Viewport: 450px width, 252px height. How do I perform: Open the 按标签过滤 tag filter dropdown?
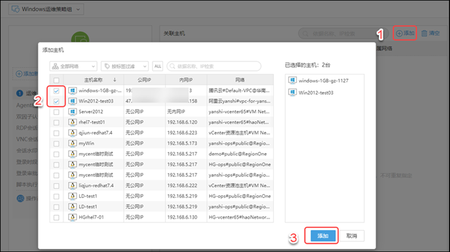125,66
